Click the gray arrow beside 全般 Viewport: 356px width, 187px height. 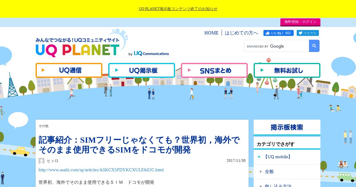click(261, 172)
